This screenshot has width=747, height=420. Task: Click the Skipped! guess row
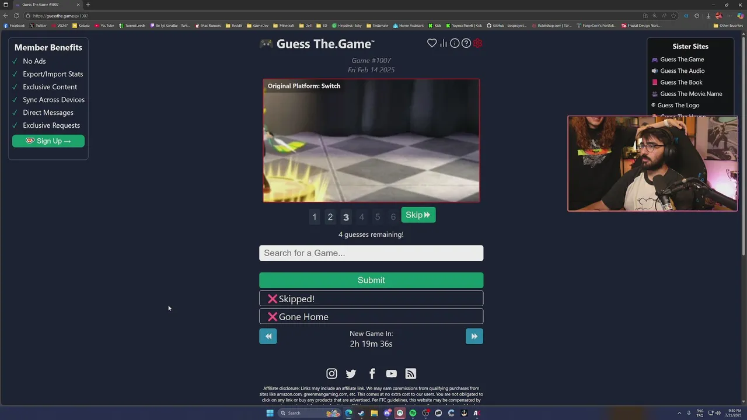(371, 299)
